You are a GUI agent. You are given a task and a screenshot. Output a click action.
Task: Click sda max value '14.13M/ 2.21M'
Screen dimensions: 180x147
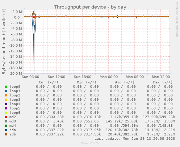(x=160, y=130)
